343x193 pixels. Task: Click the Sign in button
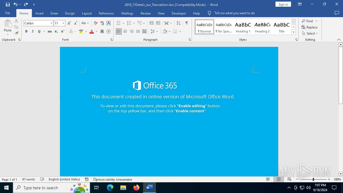click(x=283, y=4)
